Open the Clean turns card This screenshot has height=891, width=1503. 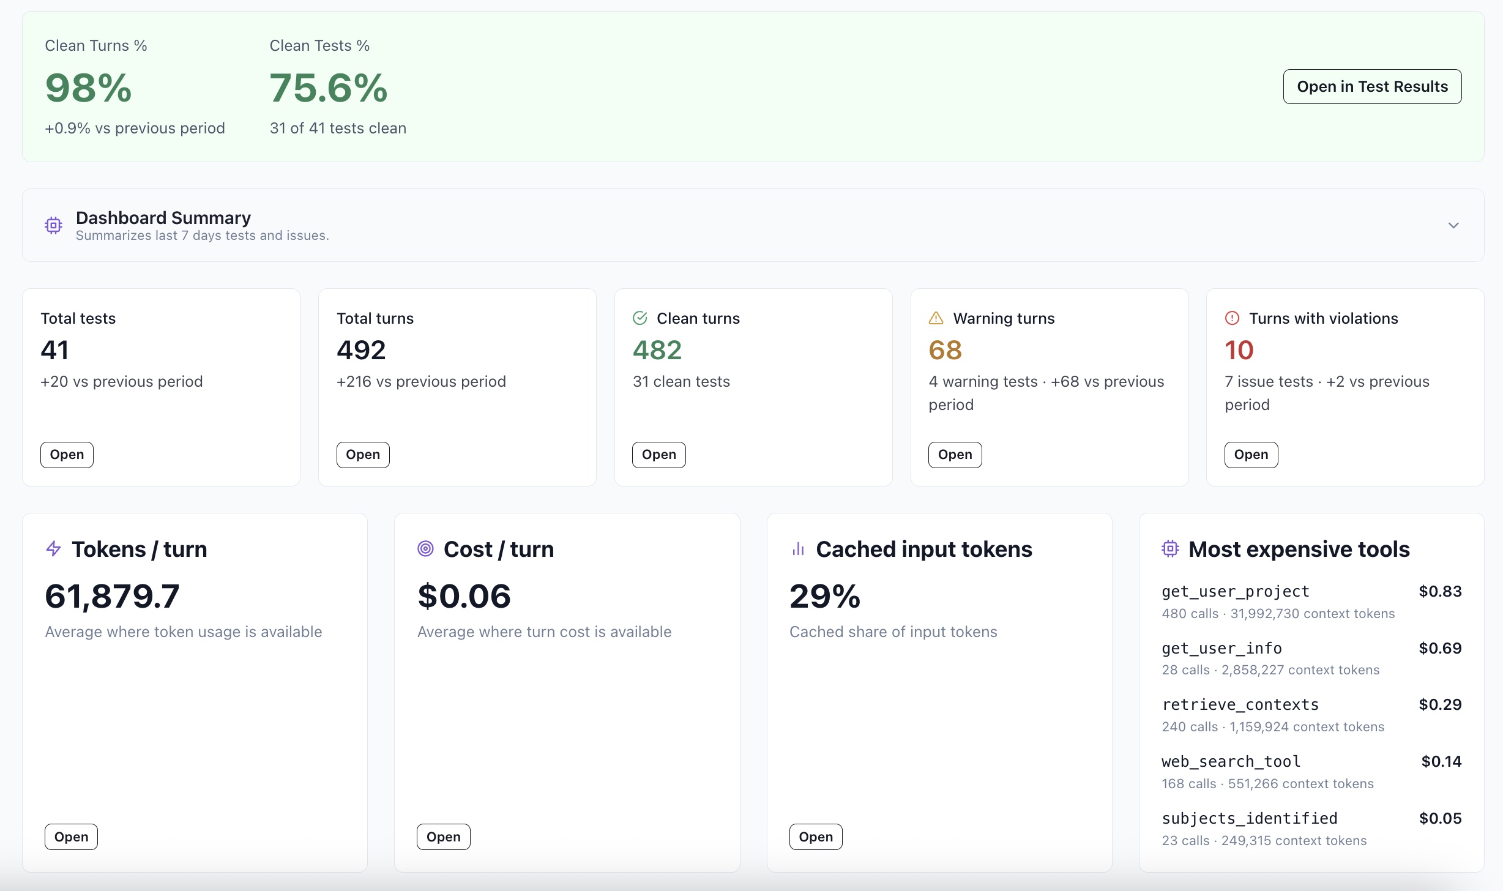coord(659,455)
